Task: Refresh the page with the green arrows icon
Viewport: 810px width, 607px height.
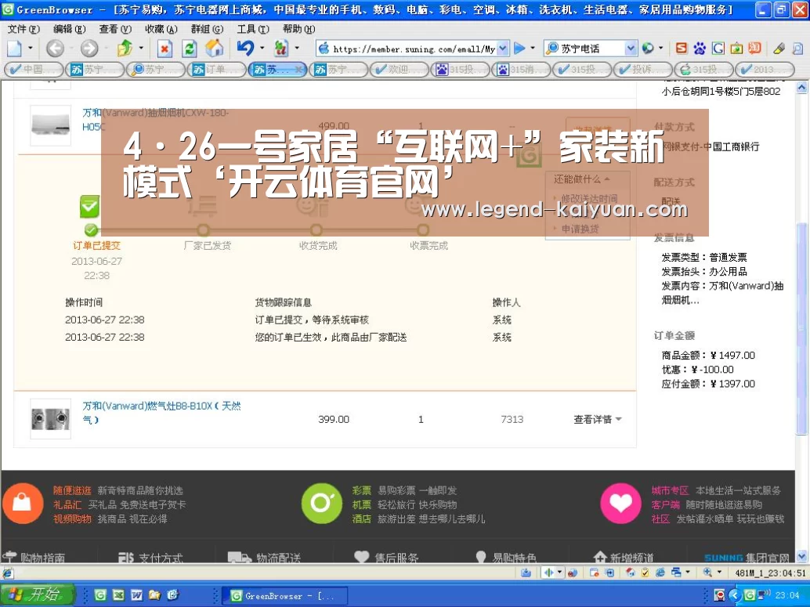Action: pyautogui.click(x=189, y=49)
